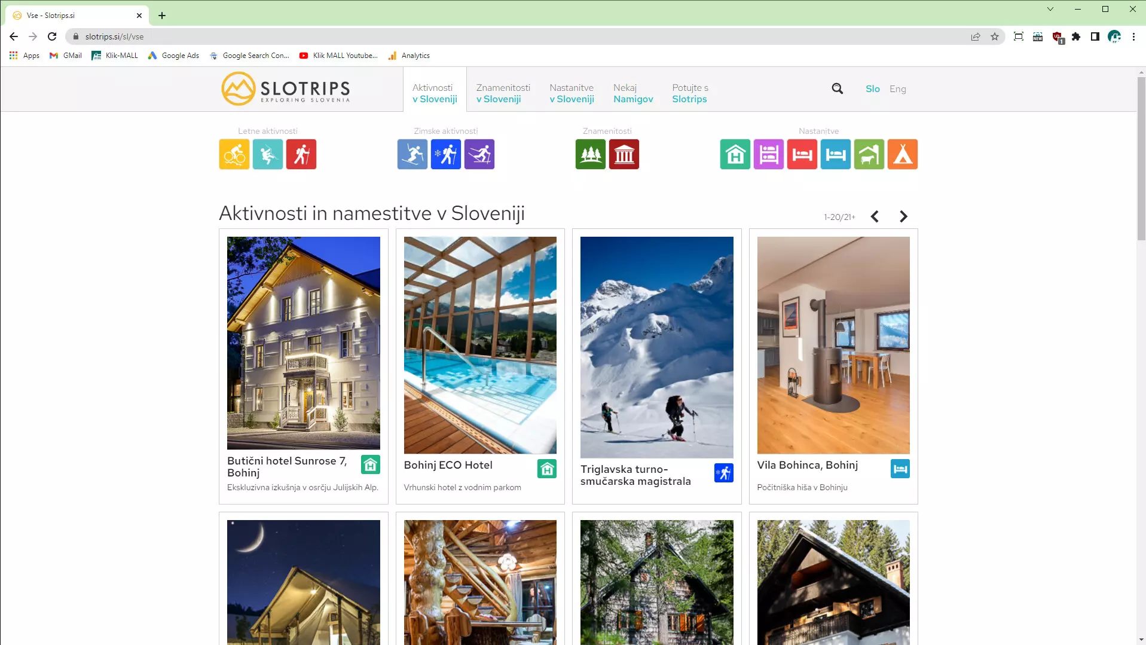
Task: Open the site search magnifier
Action: (x=837, y=89)
